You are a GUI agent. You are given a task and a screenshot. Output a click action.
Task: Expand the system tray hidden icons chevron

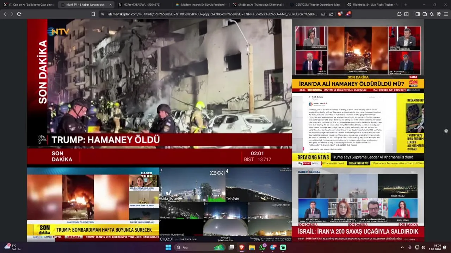pyautogui.click(x=402, y=247)
